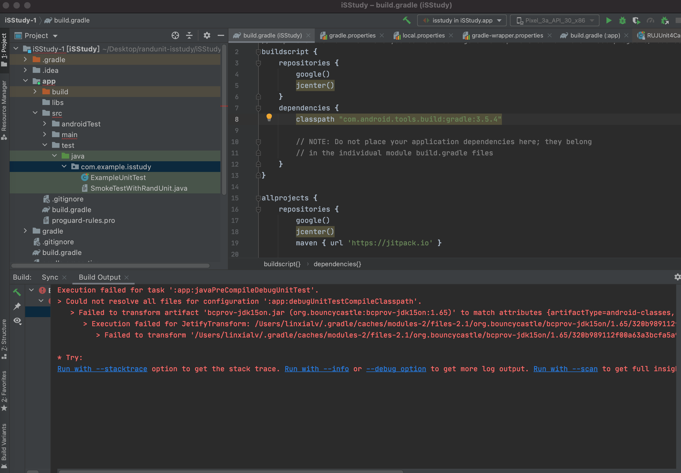Switch to the gradle.properties tab
The height and width of the screenshot is (473, 681).
352,36
